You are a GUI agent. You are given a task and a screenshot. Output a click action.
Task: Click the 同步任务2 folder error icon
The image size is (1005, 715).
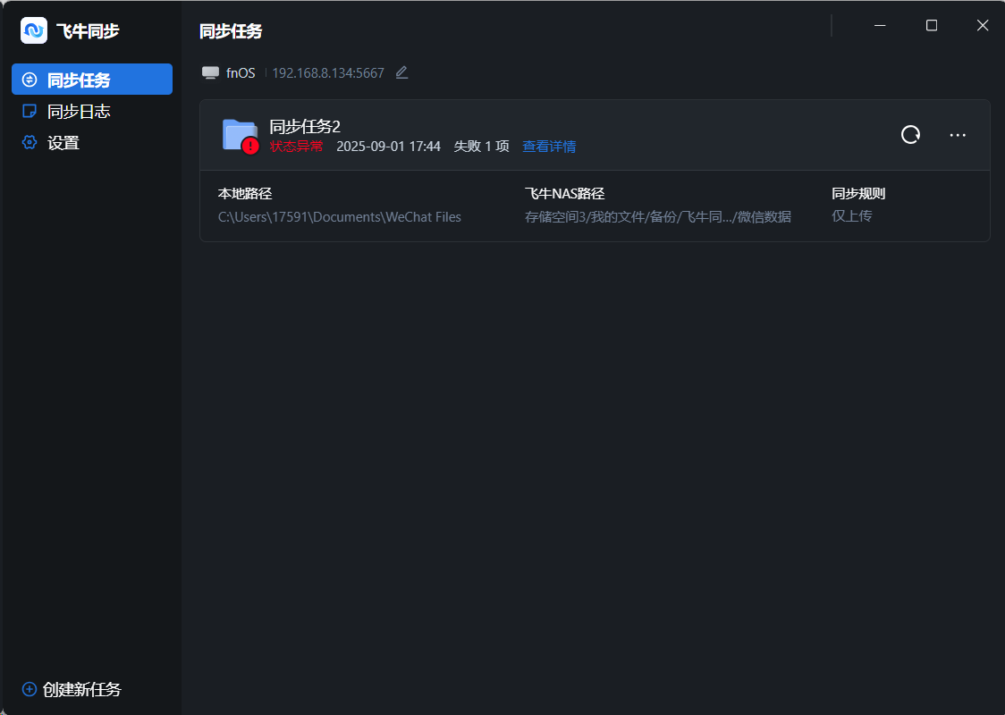click(241, 136)
